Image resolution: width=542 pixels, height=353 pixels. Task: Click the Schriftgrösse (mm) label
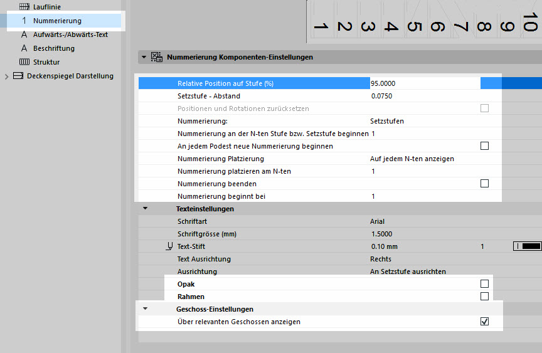pyautogui.click(x=207, y=234)
